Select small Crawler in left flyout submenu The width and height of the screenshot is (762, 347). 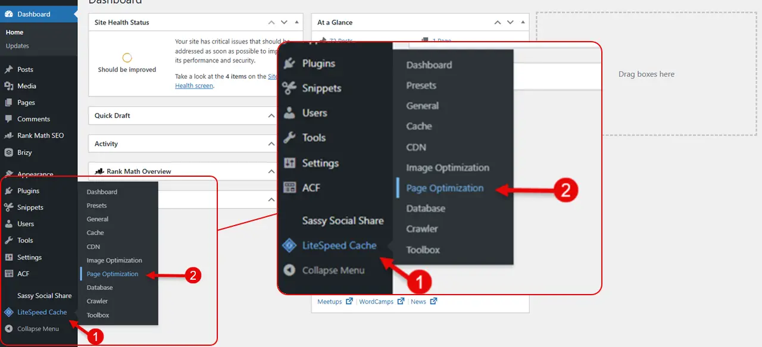98,301
